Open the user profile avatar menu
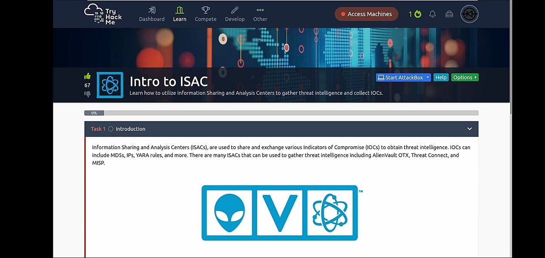545x258 pixels. pyautogui.click(x=469, y=14)
